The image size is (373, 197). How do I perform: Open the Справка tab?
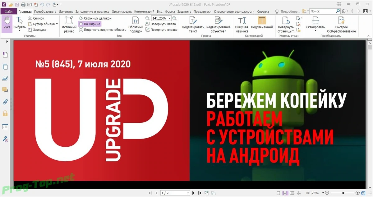tap(263, 11)
